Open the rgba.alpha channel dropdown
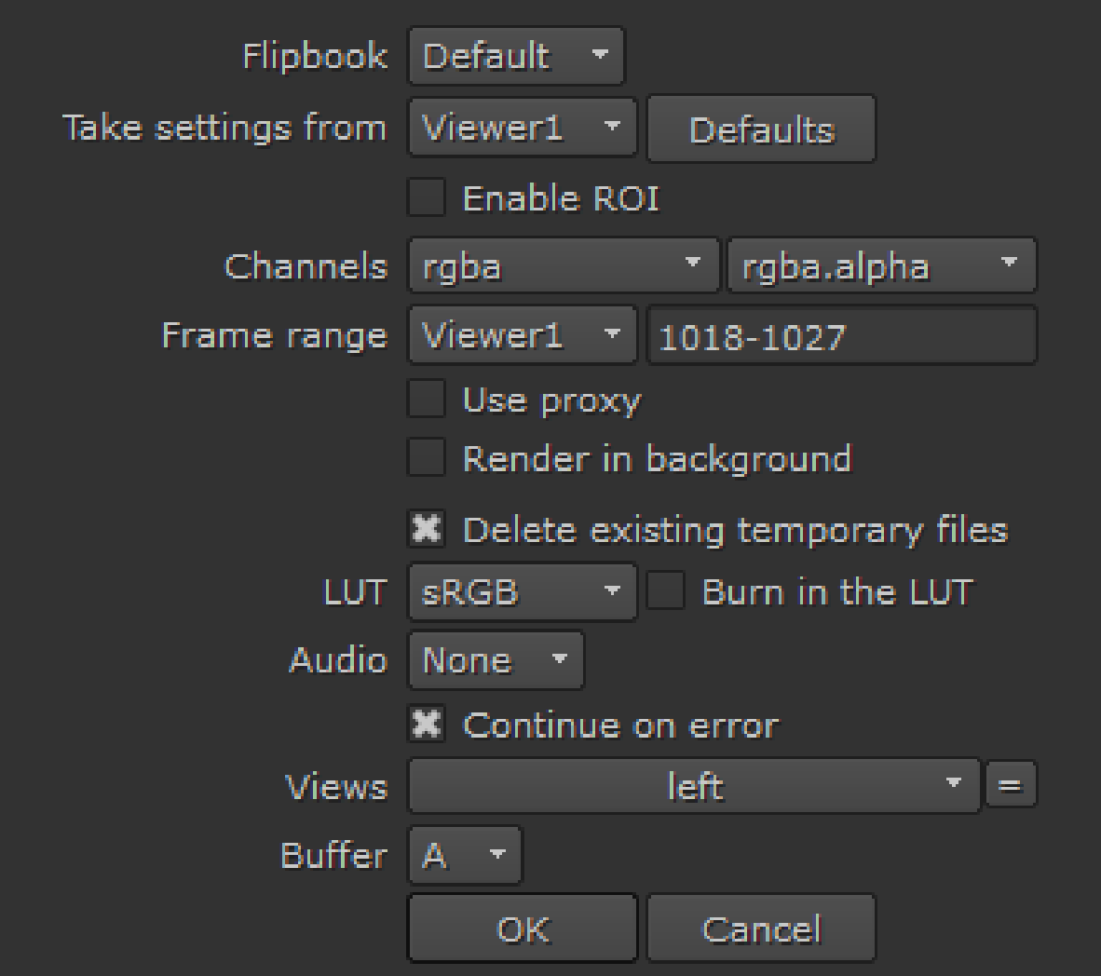Viewport: 1101px width, 976px height. click(x=880, y=266)
